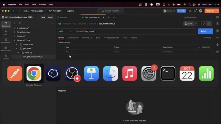Screen dimensions: 221x124
Task: Open the Cookies link
Action: pyautogui.click(x=208, y=38)
